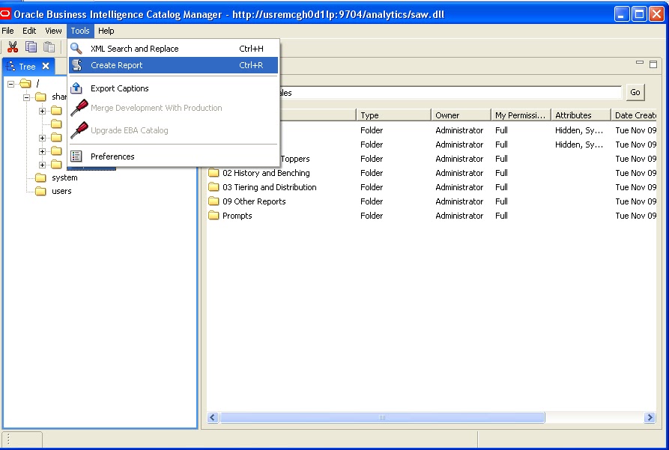Click the Create Report menu icon

coord(77,65)
